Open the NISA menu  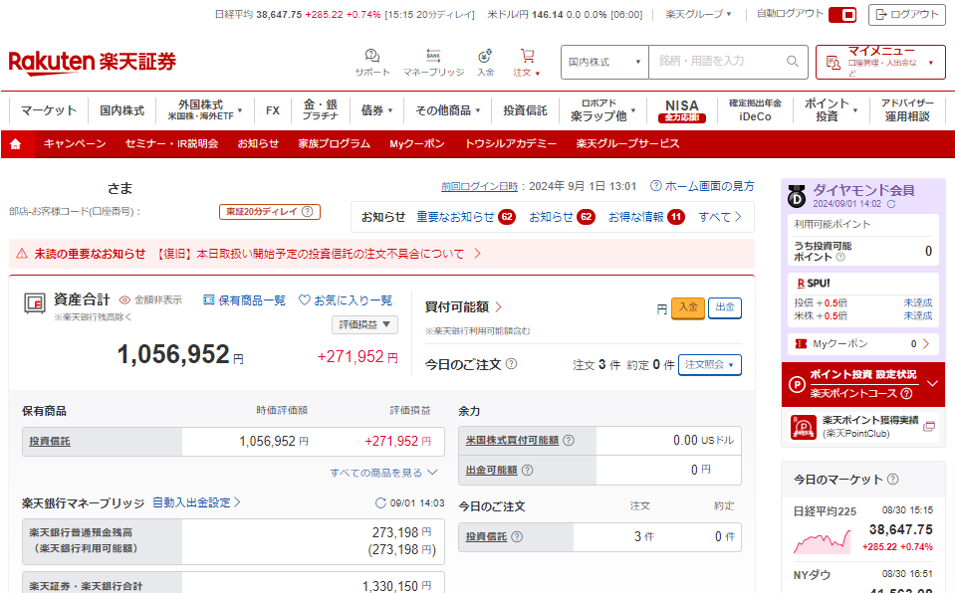click(x=681, y=110)
